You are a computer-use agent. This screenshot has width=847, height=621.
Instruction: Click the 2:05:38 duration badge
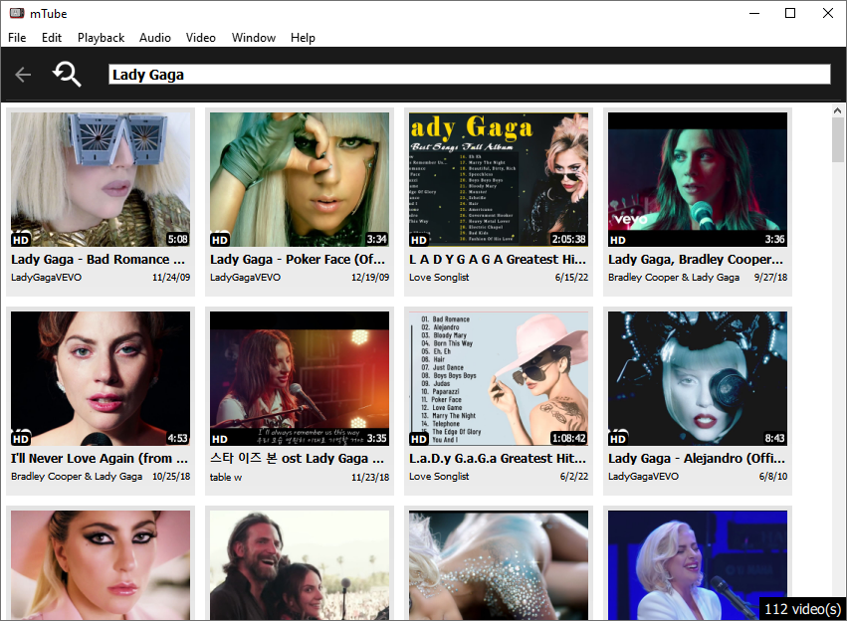[568, 240]
